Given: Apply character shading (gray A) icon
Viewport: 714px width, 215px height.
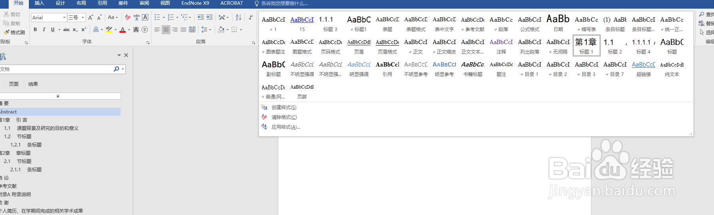Looking at the screenshot, I should 136,30.
